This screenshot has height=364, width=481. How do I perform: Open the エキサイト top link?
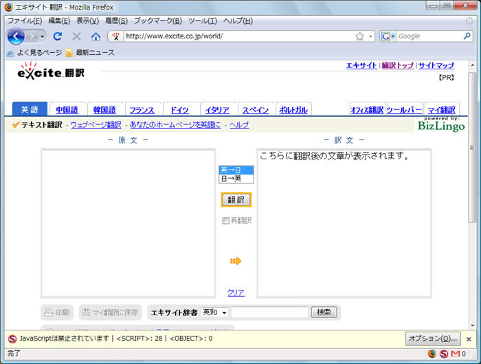pyautogui.click(x=361, y=66)
